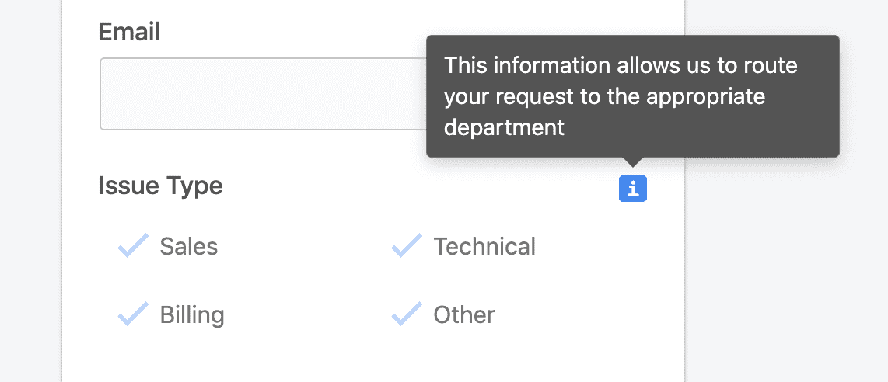Choose the Other issue type label
This screenshot has width=888, height=382.
tap(463, 314)
